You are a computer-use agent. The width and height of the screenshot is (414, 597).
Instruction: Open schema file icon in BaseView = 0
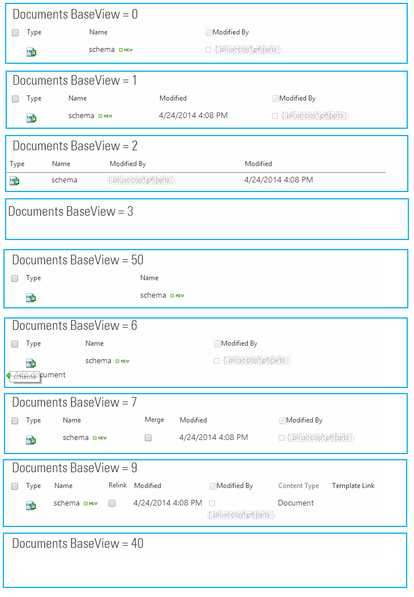coord(31,52)
